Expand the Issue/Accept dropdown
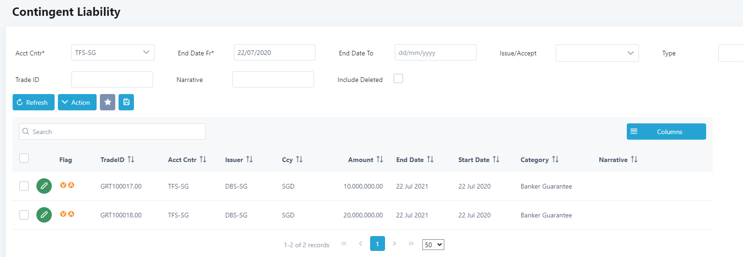 [597, 53]
